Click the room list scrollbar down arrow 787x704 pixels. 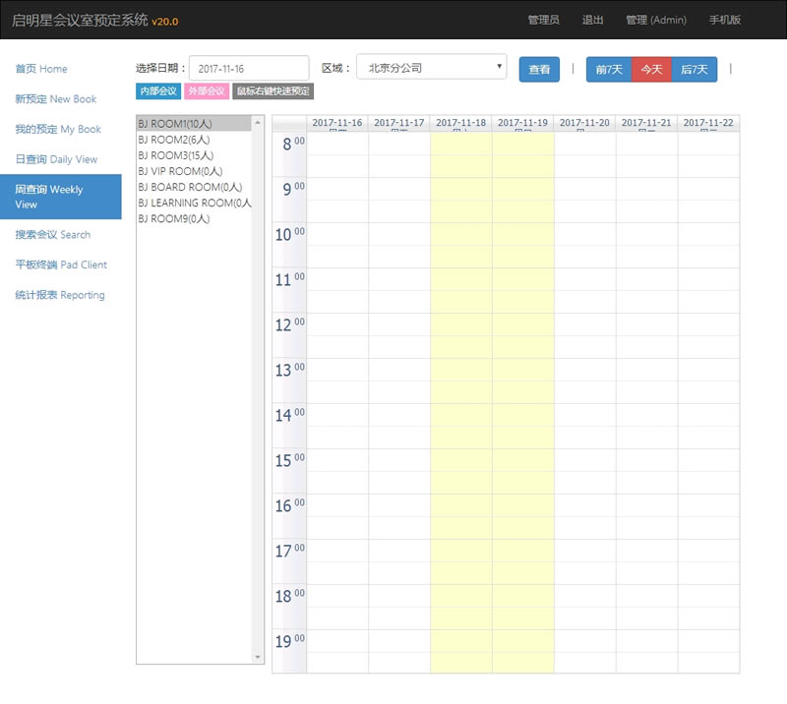(x=259, y=657)
